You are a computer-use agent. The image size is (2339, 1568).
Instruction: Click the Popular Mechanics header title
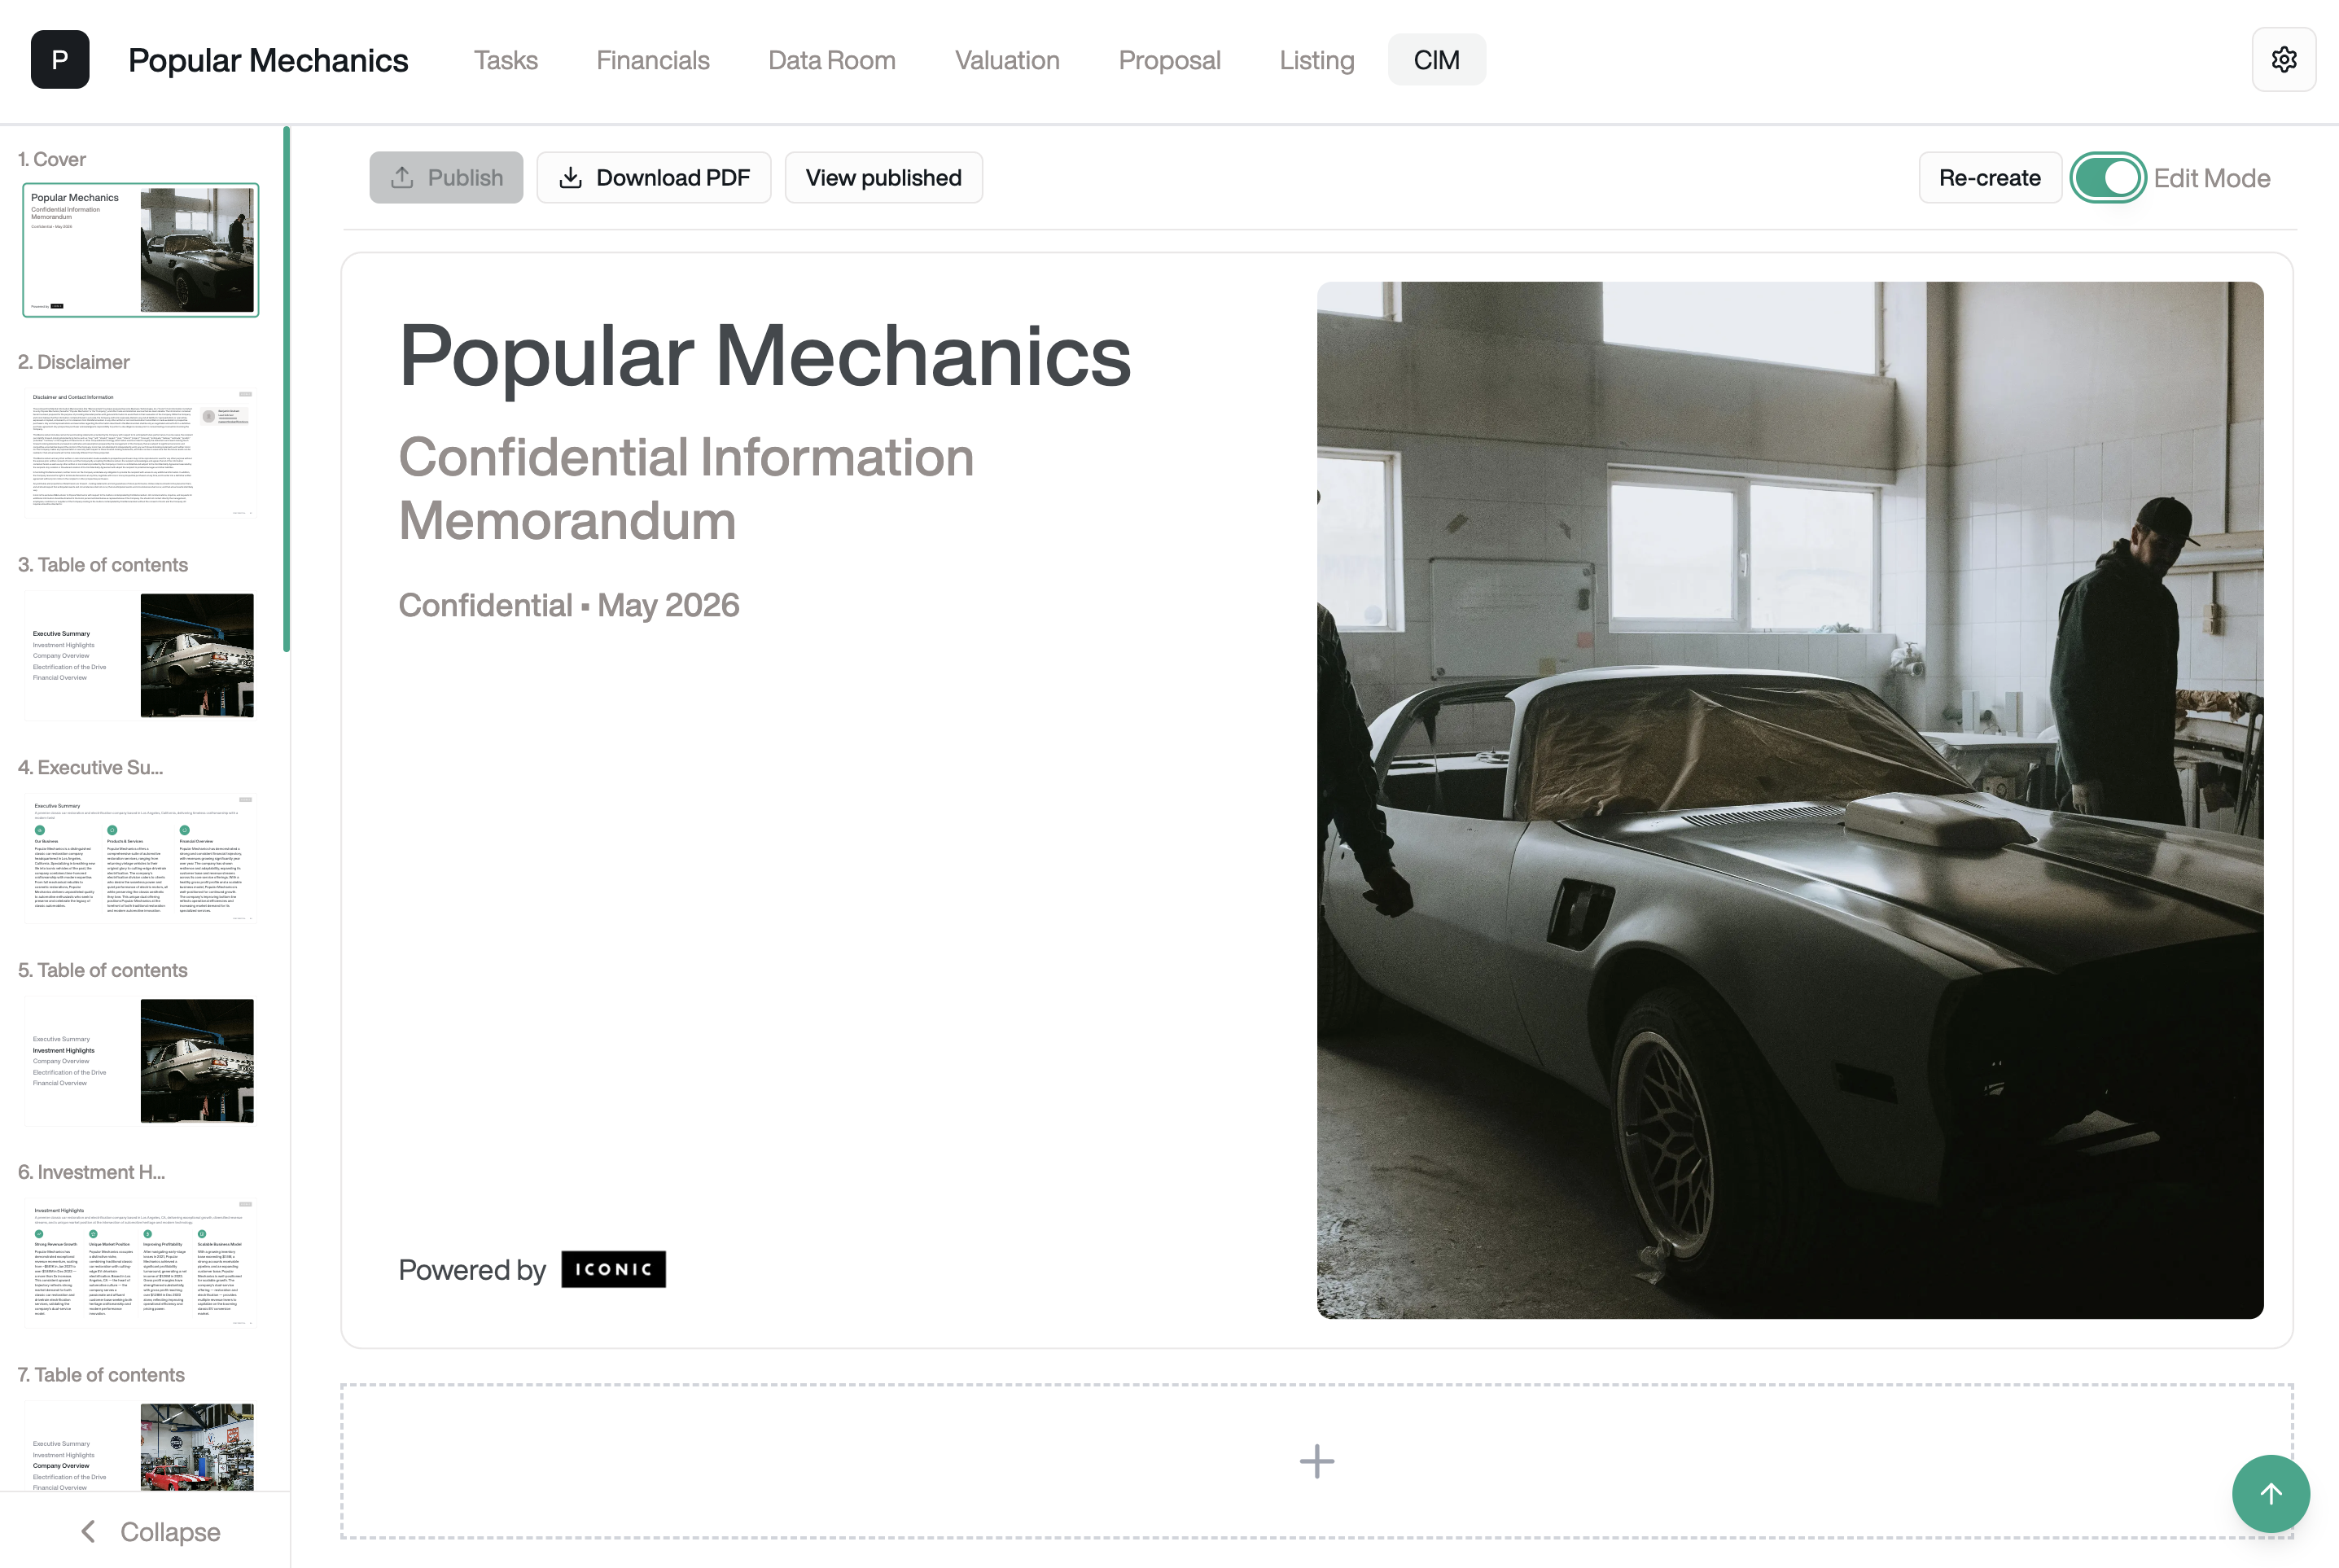click(x=268, y=60)
